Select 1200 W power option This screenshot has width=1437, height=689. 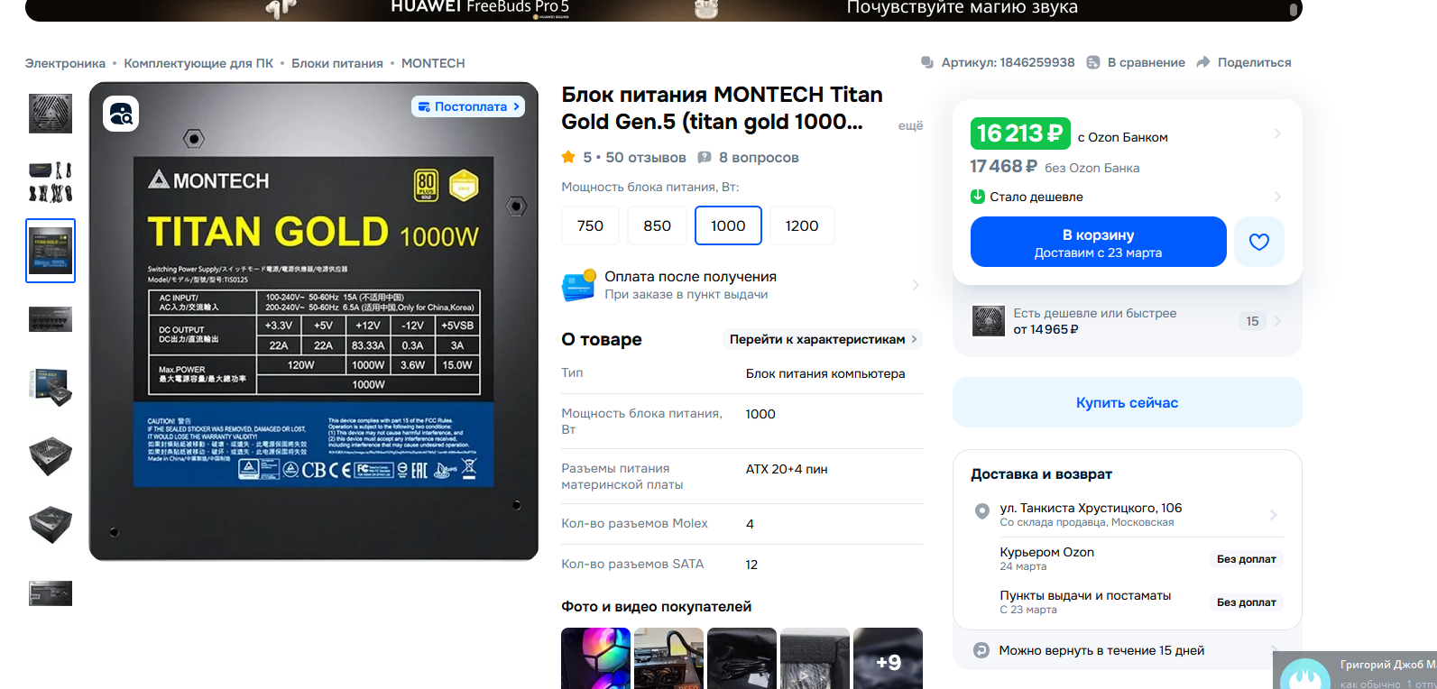pos(802,225)
